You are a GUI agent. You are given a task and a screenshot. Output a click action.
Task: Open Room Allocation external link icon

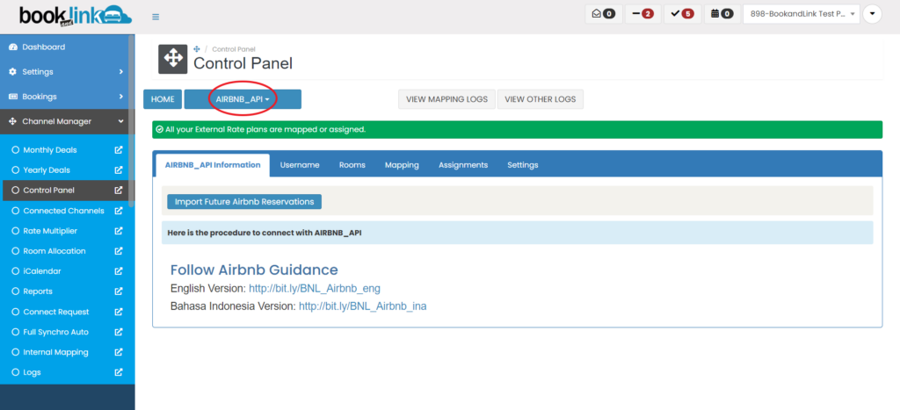[119, 251]
